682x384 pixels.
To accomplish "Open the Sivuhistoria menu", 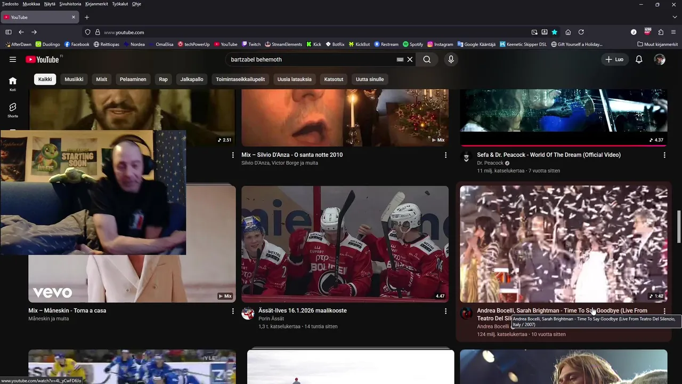I will pyautogui.click(x=70, y=4).
